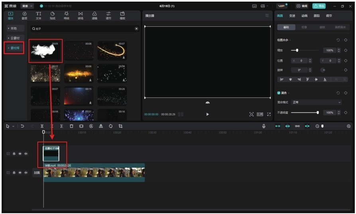Viewport: 356px width, 214px height.
Task: Open the selection tool dropdown arrow
Action: tap(14, 126)
